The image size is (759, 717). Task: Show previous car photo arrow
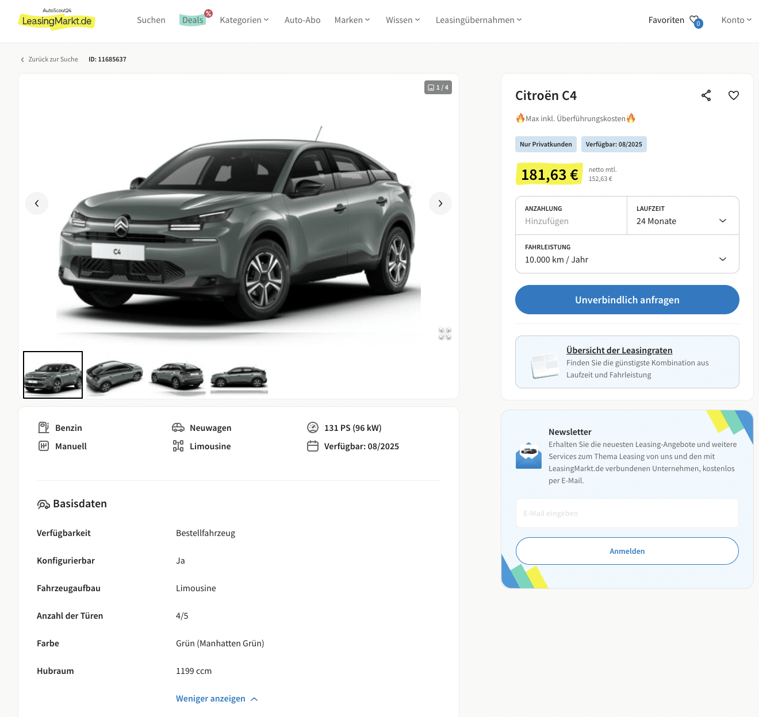tap(37, 203)
